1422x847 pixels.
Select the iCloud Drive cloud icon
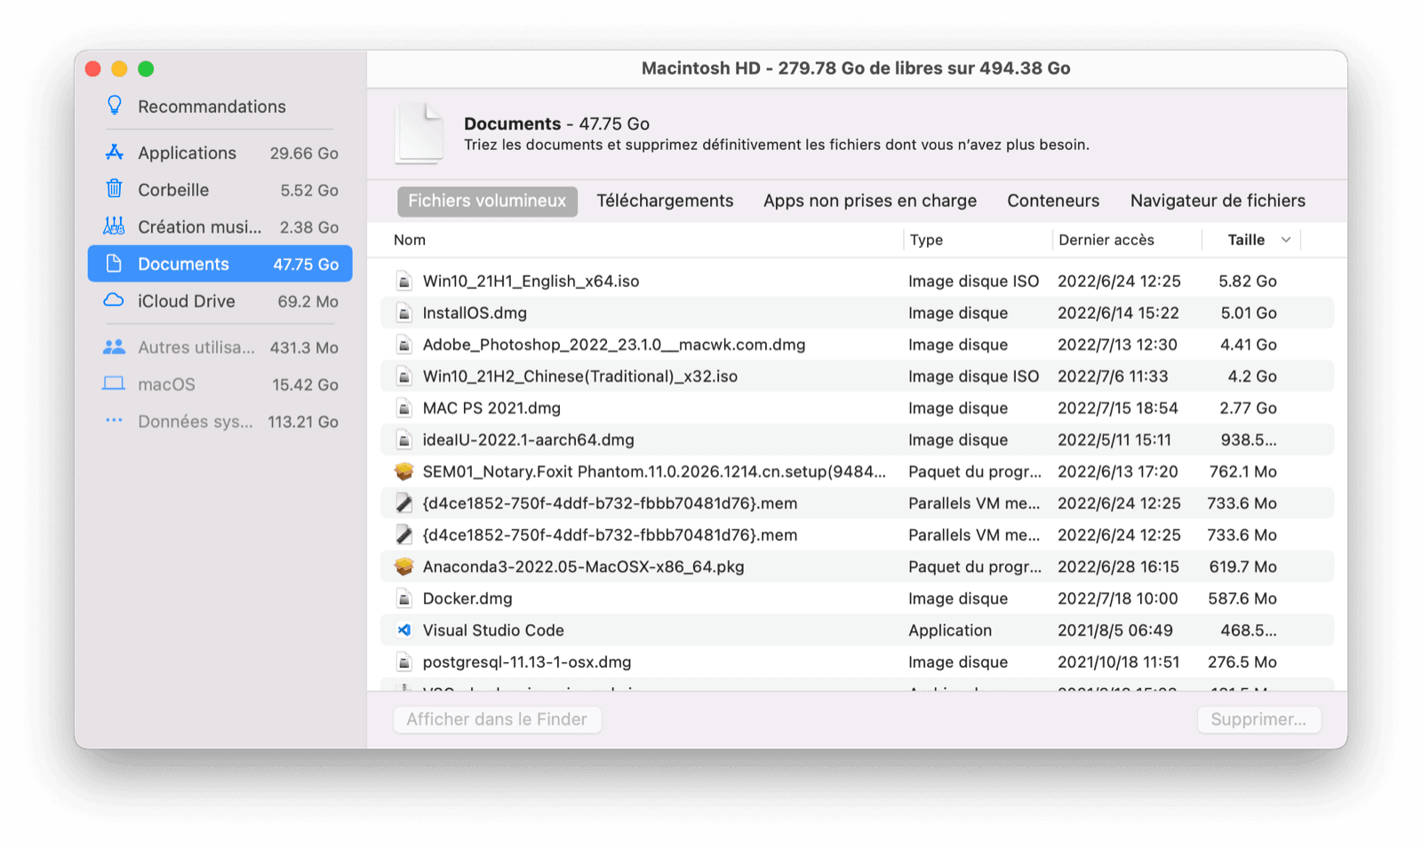tap(115, 300)
